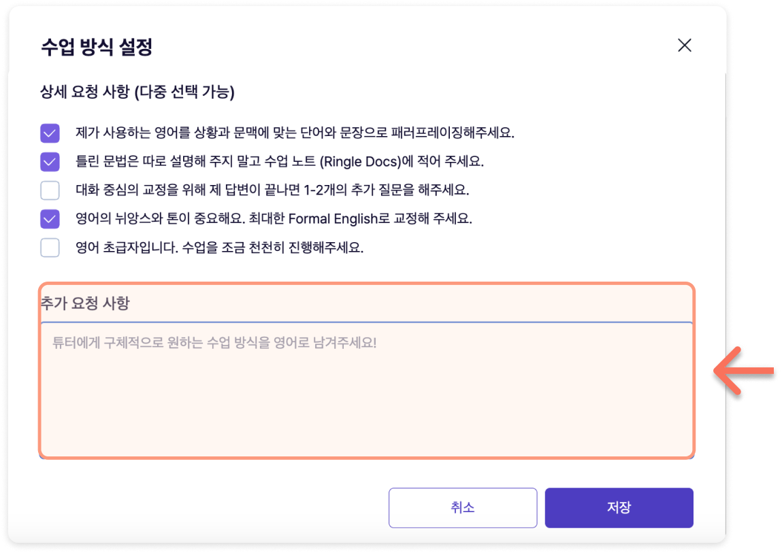Click the 저장 button
This screenshot has height=553, width=782.
click(619, 507)
